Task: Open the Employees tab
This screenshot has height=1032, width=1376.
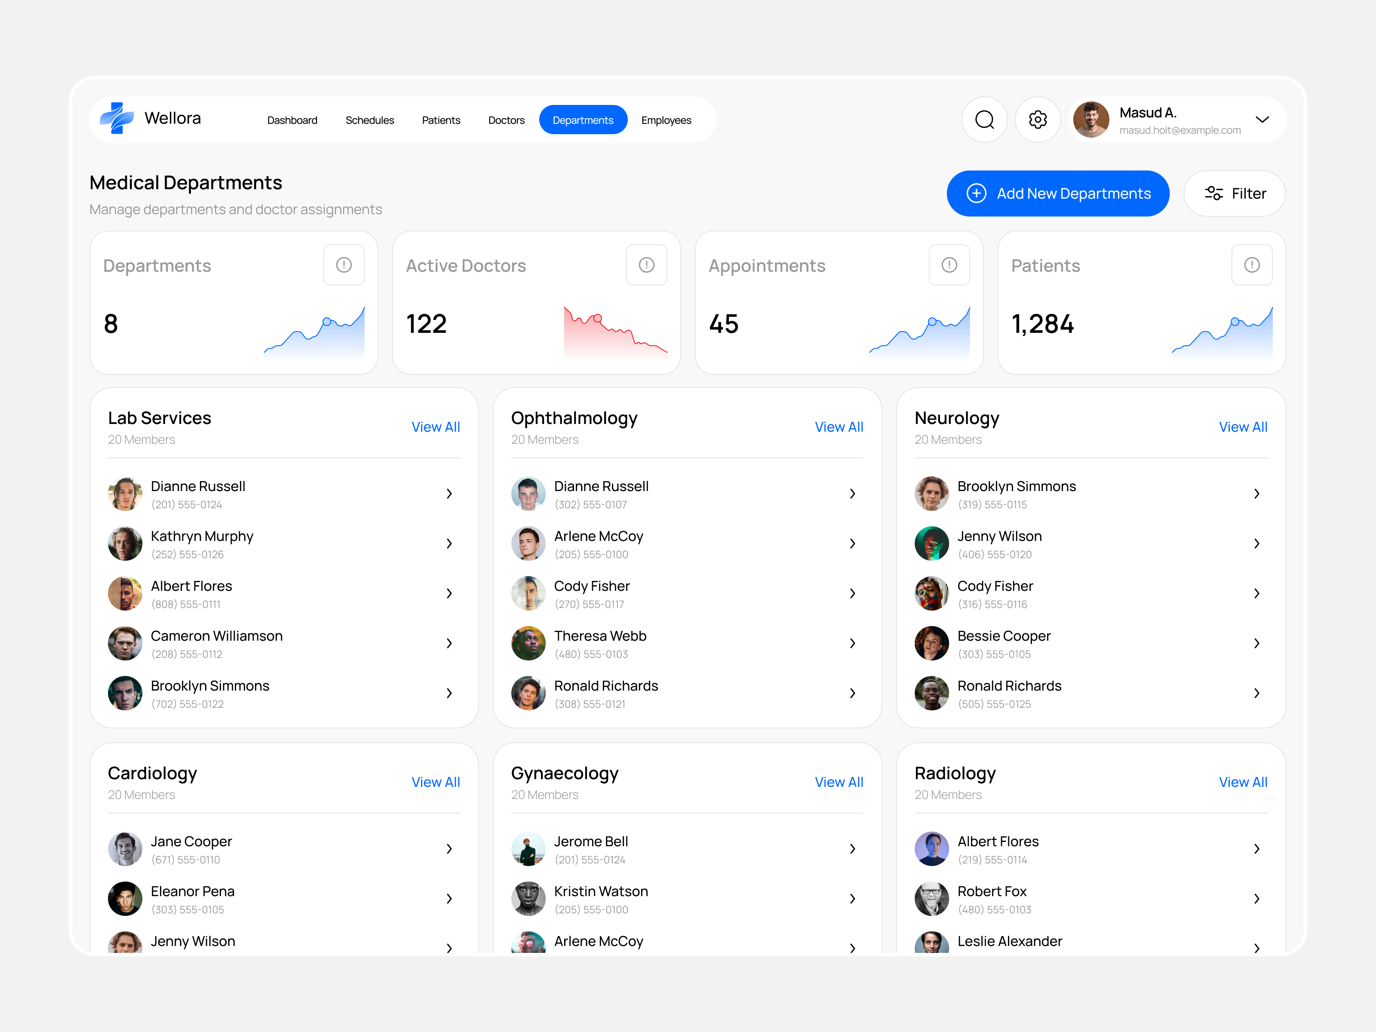Action: 666,120
